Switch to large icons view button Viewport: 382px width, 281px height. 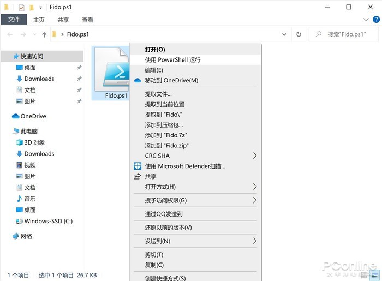tap(375, 276)
